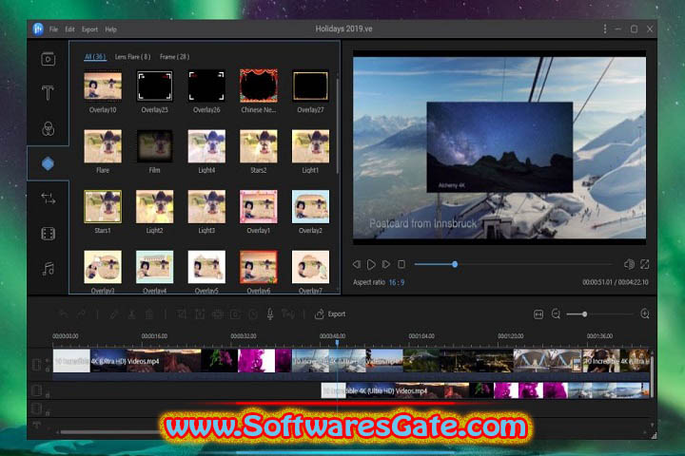The width and height of the screenshot is (685, 456).
Task: Open the Transitions panel
Action: pyautogui.click(x=49, y=199)
